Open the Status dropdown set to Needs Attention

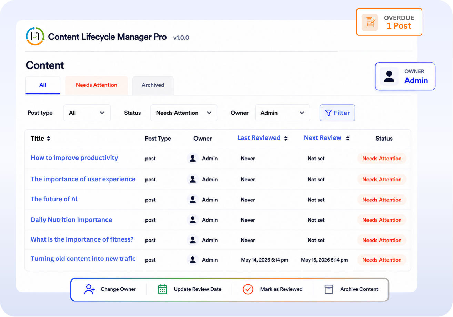click(x=184, y=113)
